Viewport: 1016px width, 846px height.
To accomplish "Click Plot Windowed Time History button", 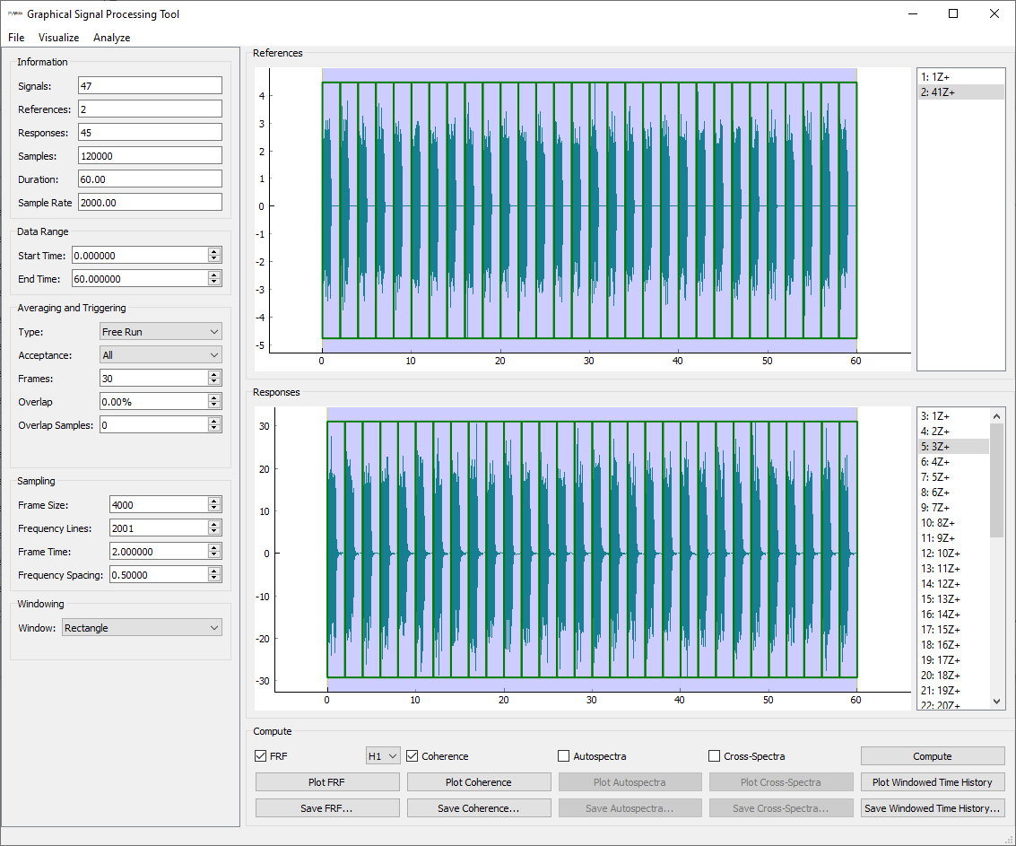I will click(x=932, y=782).
